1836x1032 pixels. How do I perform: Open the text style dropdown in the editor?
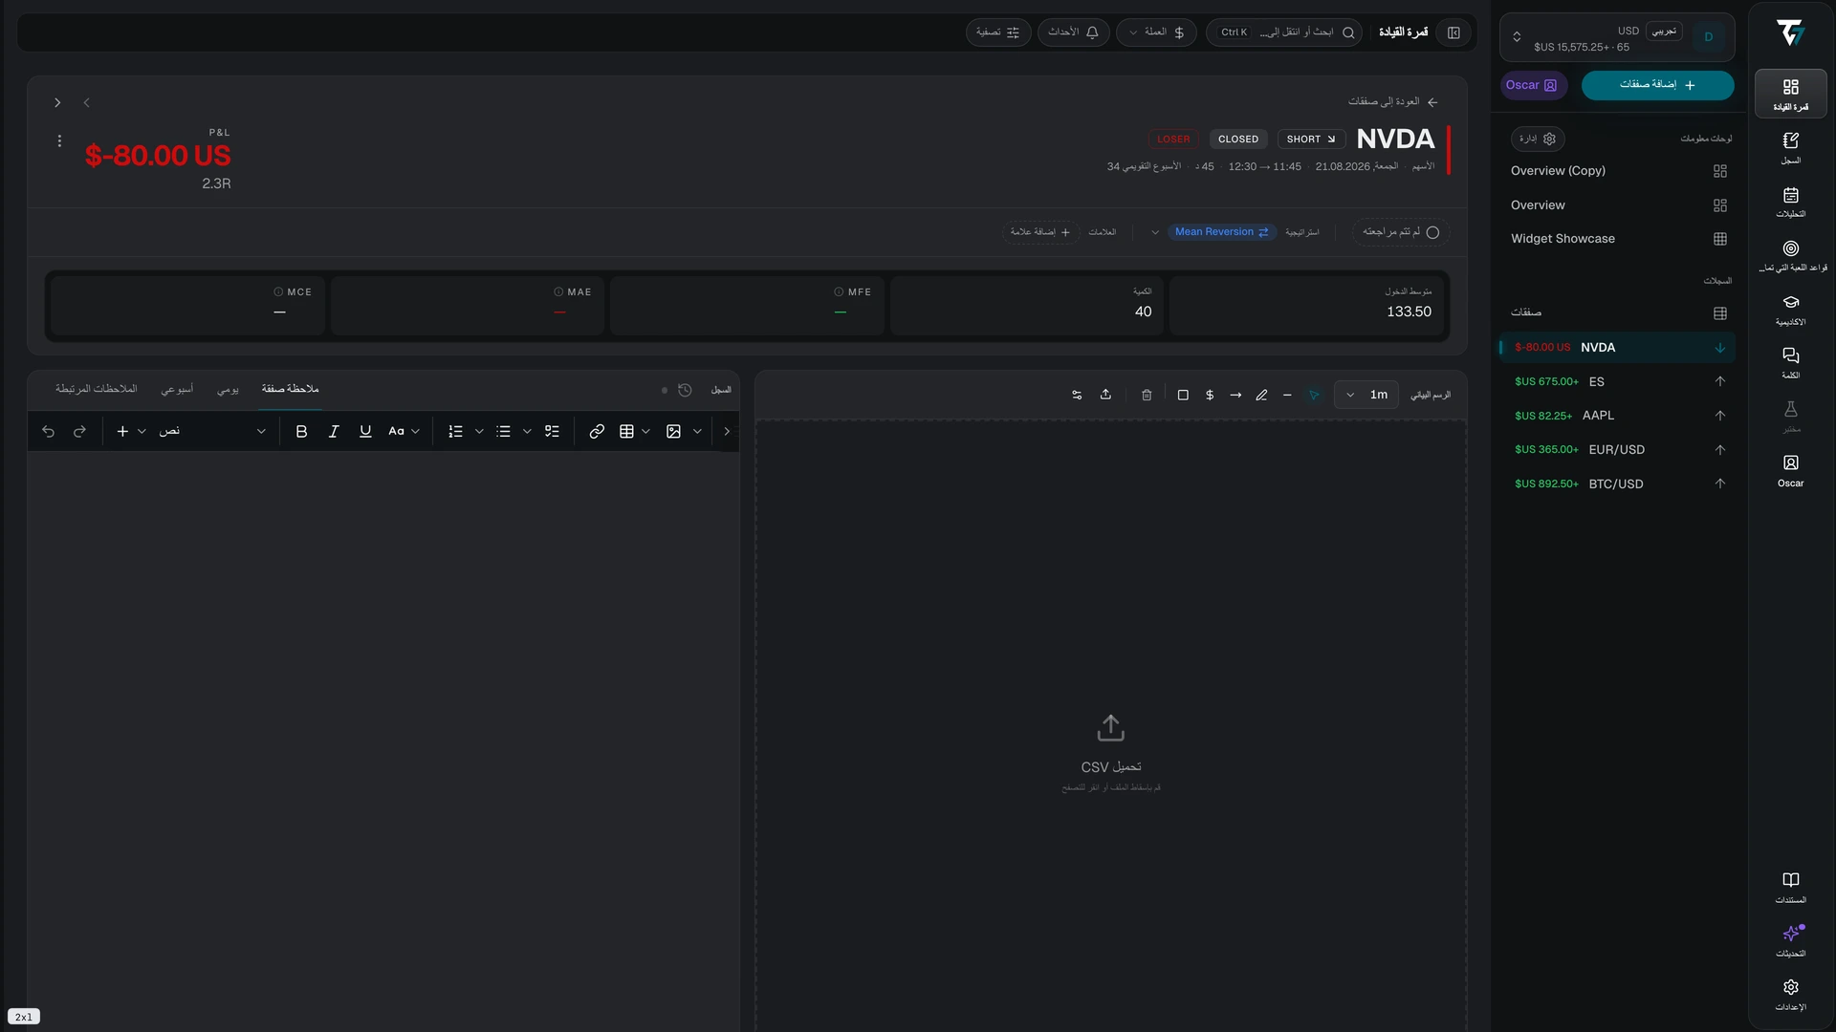pyautogui.click(x=212, y=432)
